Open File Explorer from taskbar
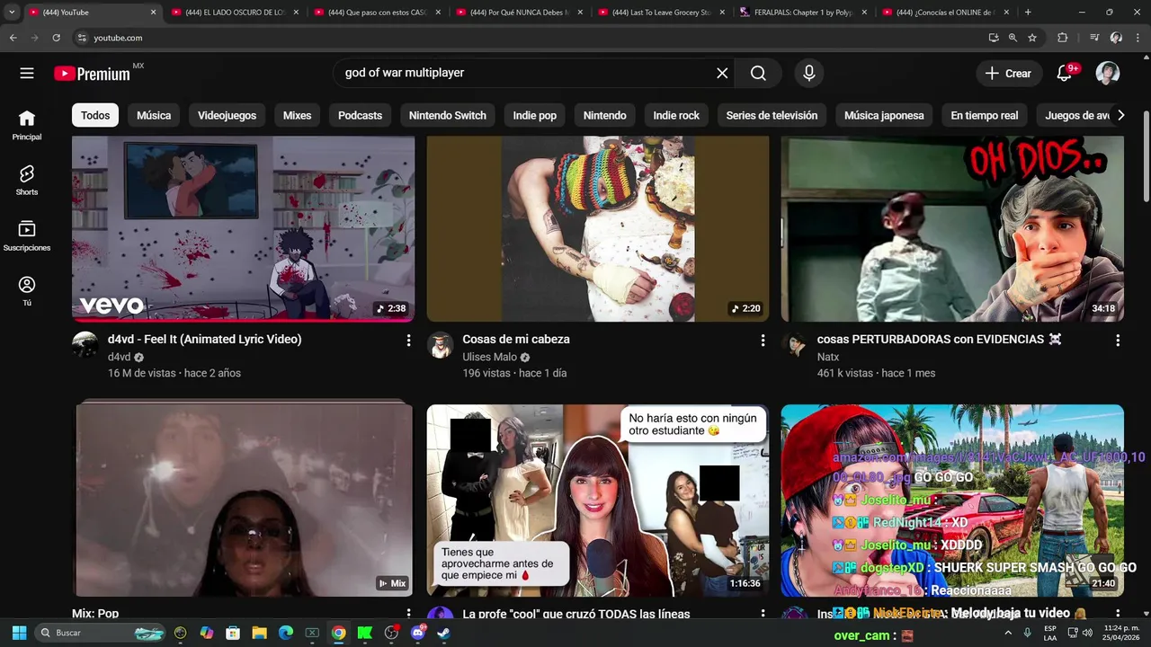 (x=259, y=633)
